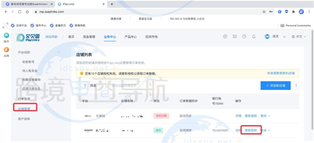Open the round blue Superbrowser profile icon
This screenshot has height=143, width=314.
[x=301, y=12]
